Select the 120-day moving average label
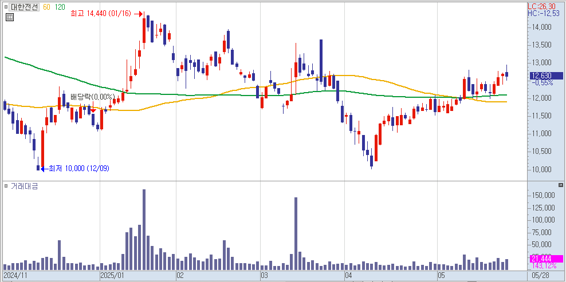The height and width of the screenshot is (282, 566). click(60, 7)
